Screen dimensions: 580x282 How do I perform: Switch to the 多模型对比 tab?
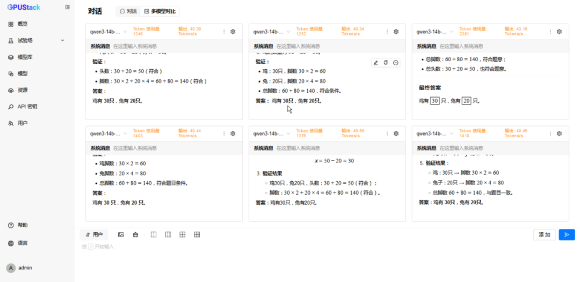[160, 11]
